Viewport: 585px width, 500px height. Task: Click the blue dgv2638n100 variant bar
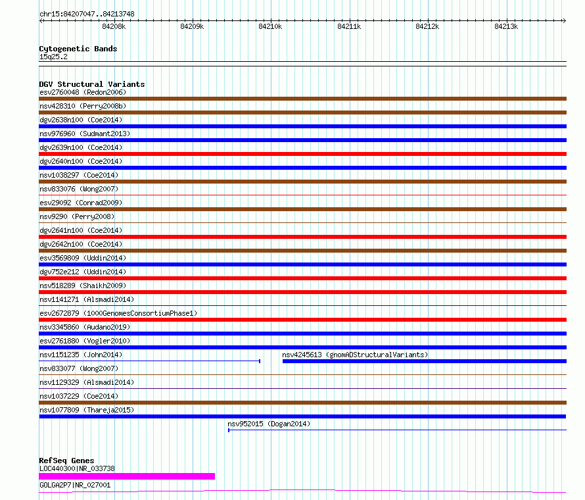pos(302,126)
